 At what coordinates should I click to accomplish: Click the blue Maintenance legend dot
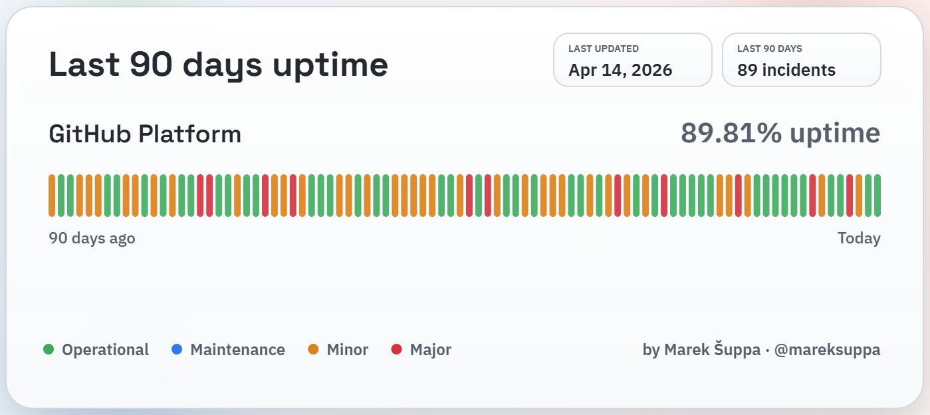[176, 349]
